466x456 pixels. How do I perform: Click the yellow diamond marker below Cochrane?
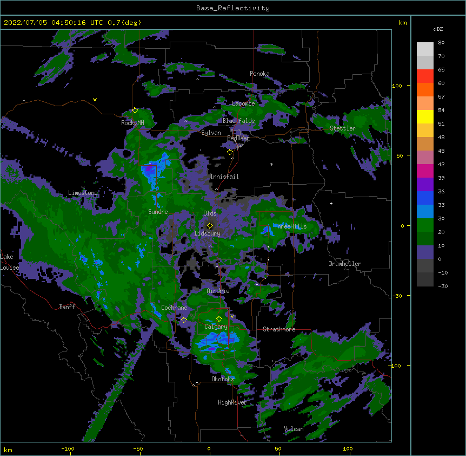(184, 320)
